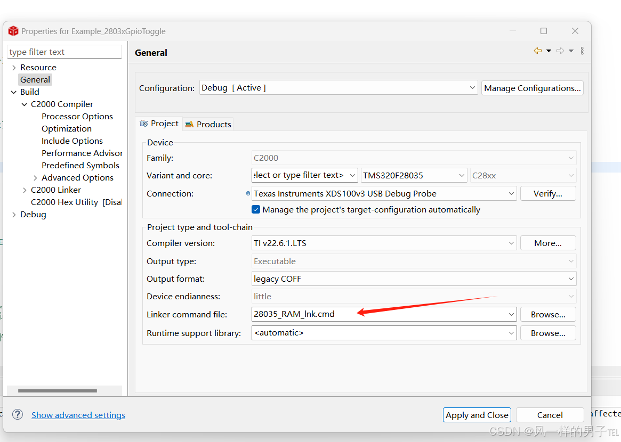Image resolution: width=621 pixels, height=442 pixels.
Task: Click the back navigation arrow icon
Action: 537,51
